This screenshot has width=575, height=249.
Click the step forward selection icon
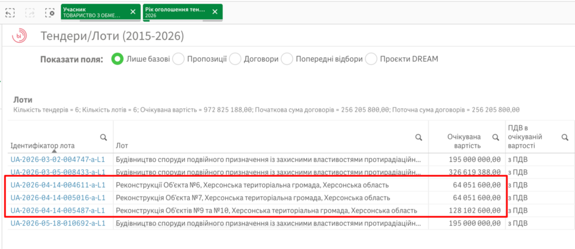30,13
